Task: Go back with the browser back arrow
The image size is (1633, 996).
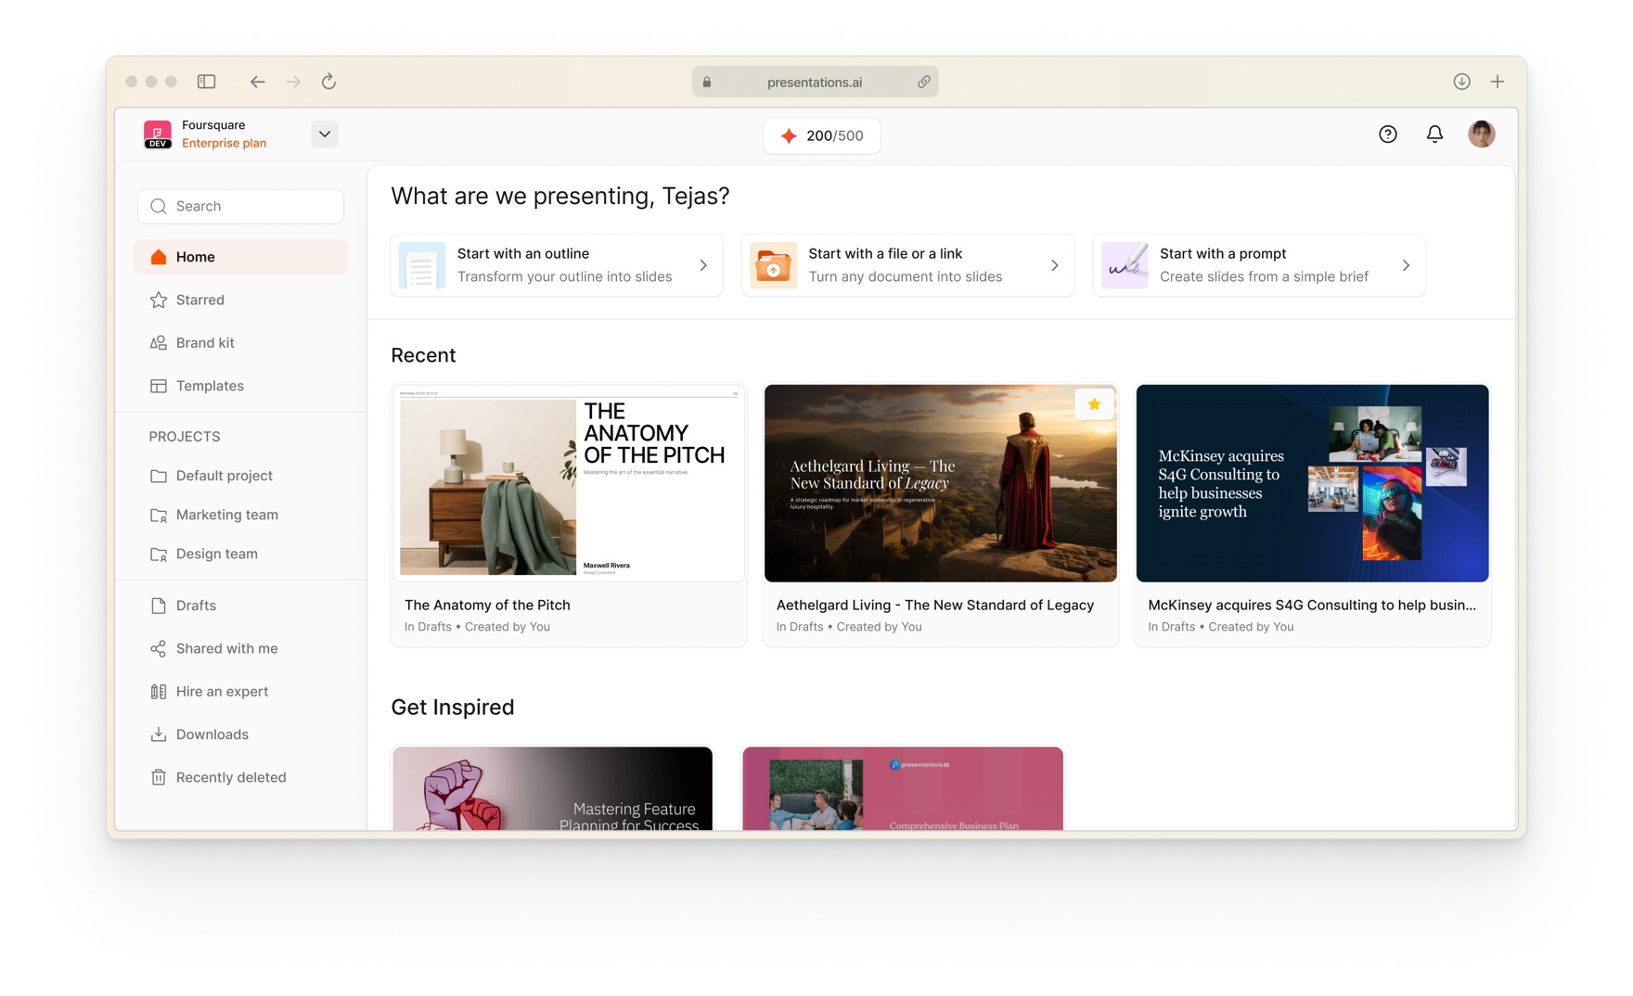Action: (257, 82)
